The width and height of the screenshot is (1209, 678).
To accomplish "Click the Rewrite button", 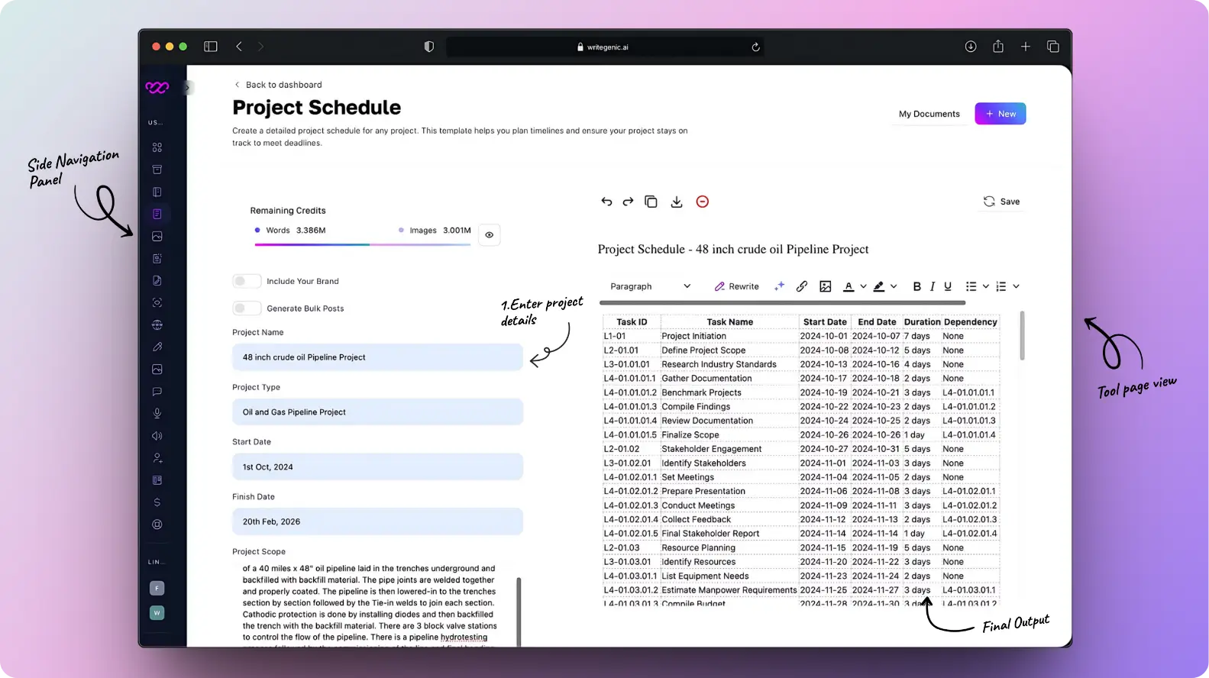I will [x=737, y=286].
